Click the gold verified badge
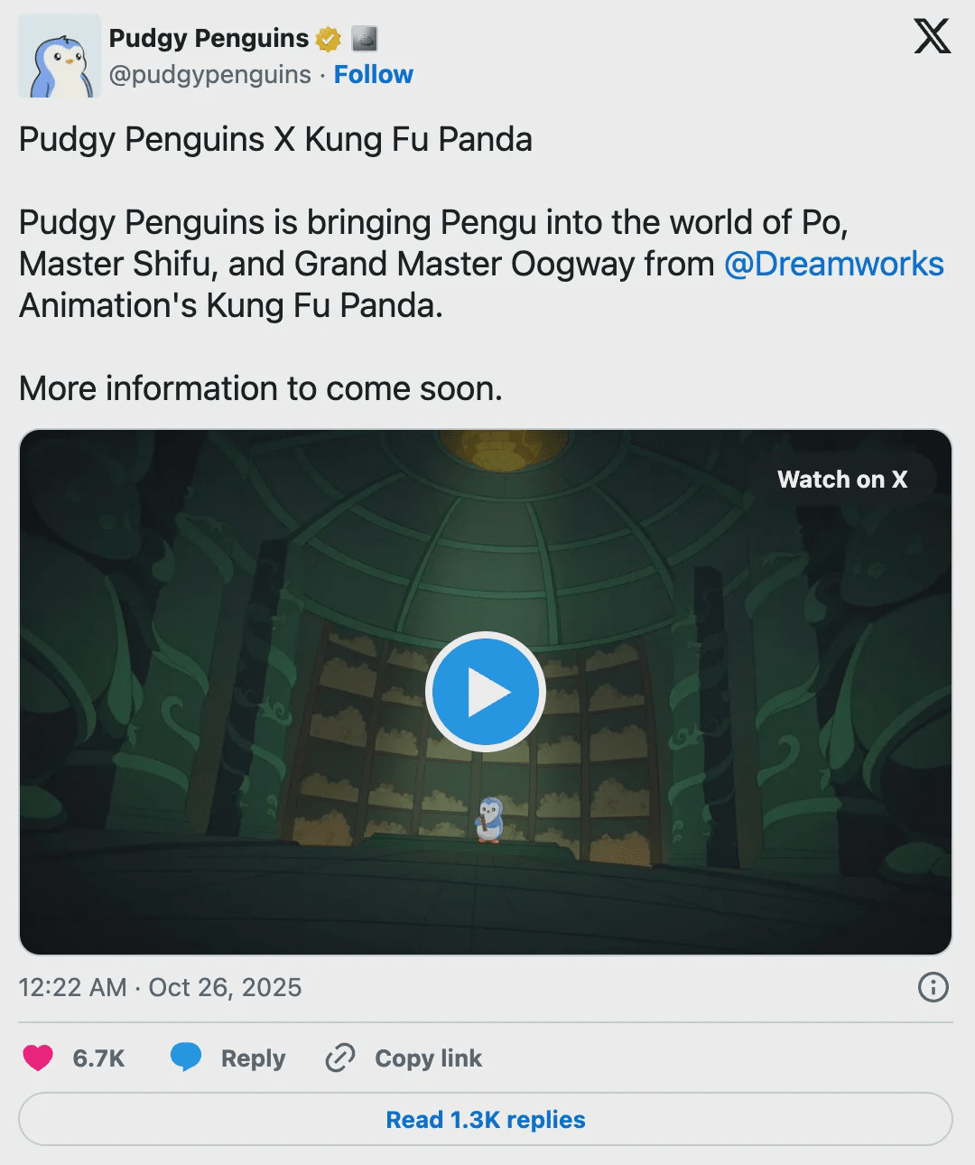 coord(329,39)
